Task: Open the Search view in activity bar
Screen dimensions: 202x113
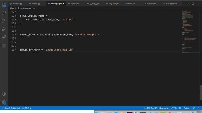Action: [4, 13]
